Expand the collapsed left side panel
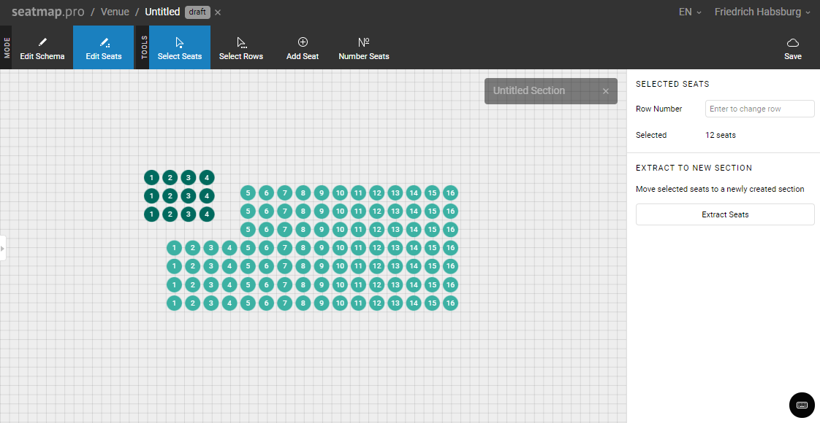The height and width of the screenshot is (423, 820). click(x=3, y=248)
